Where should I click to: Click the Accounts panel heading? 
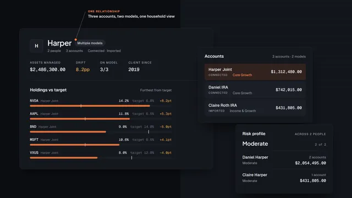click(214, 56)
